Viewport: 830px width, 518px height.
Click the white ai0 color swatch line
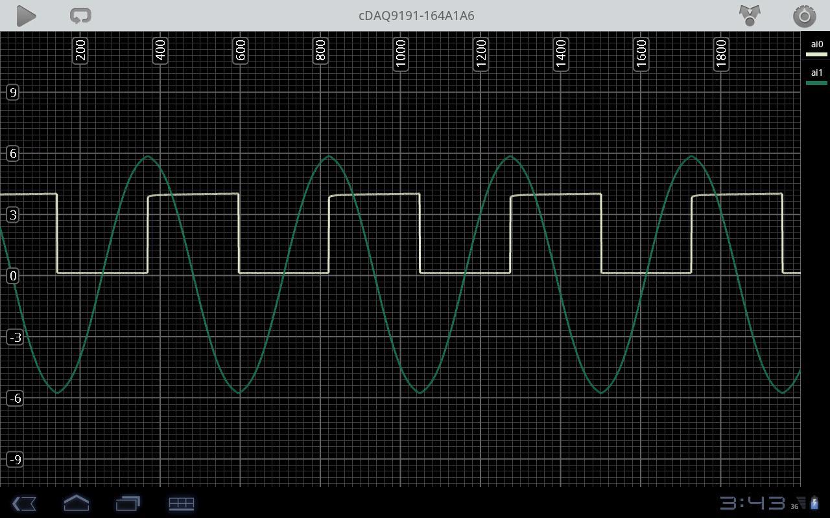click(816, 54)
